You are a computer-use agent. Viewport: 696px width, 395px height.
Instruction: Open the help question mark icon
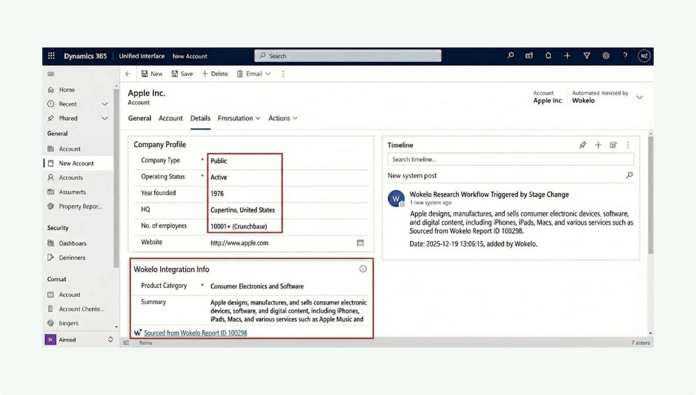click(625, 55)
